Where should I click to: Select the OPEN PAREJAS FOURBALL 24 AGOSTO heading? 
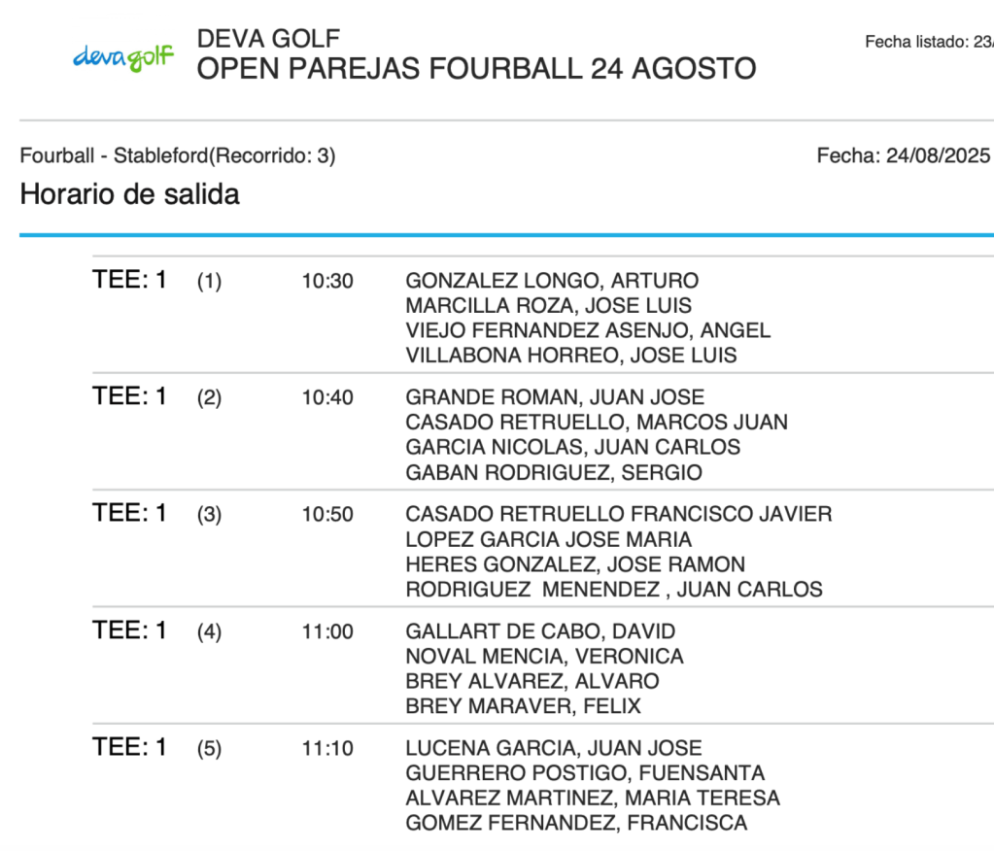476,69
